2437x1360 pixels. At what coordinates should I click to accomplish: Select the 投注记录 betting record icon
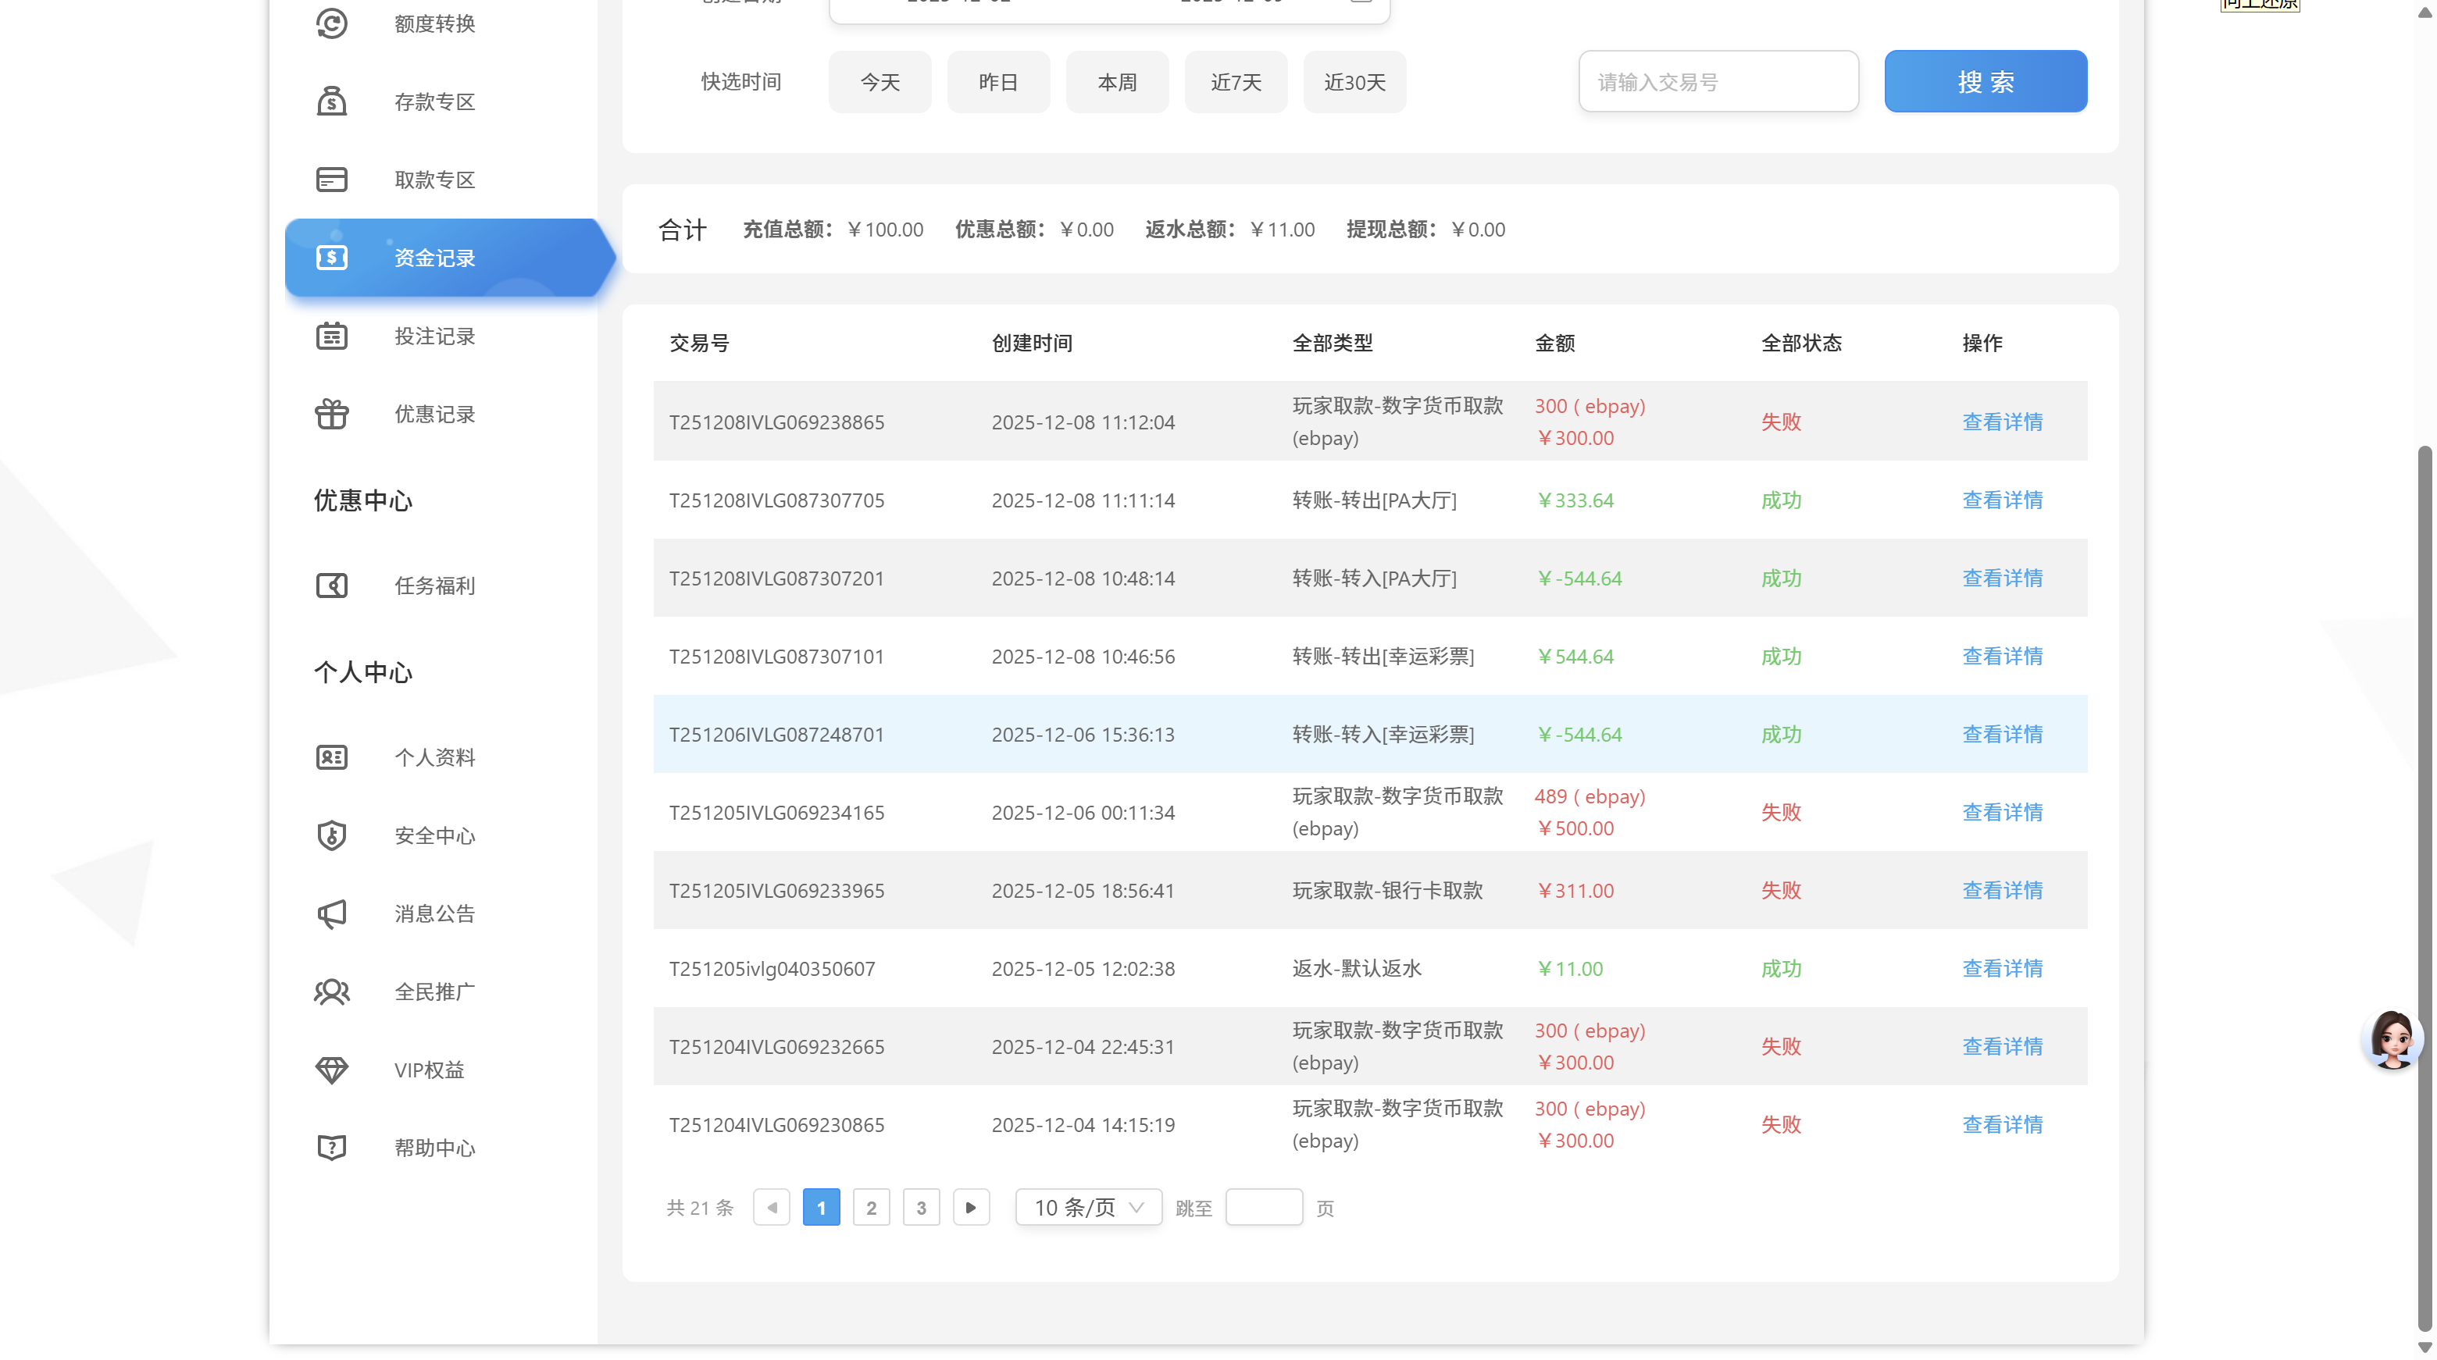(331, 336)
